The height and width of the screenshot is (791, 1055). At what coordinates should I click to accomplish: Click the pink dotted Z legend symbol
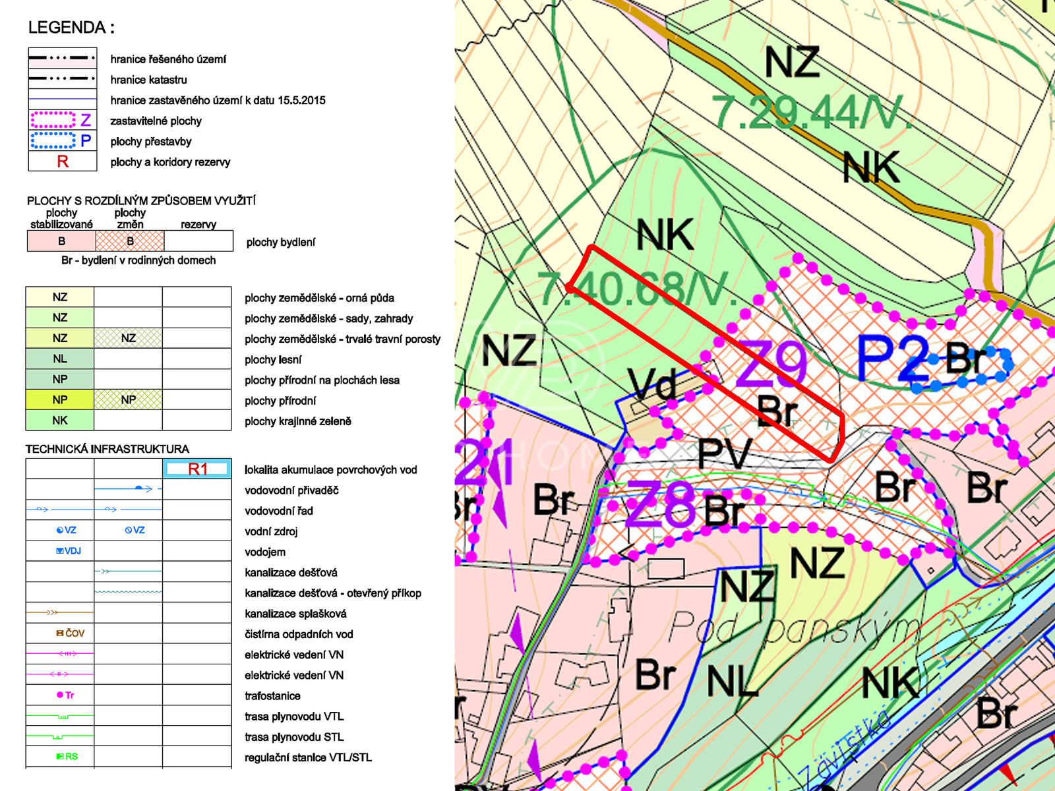(62, 120)
